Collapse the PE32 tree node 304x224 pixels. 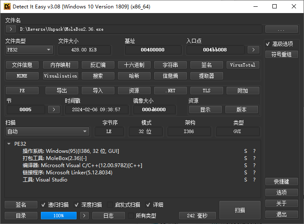coord(9,144)
